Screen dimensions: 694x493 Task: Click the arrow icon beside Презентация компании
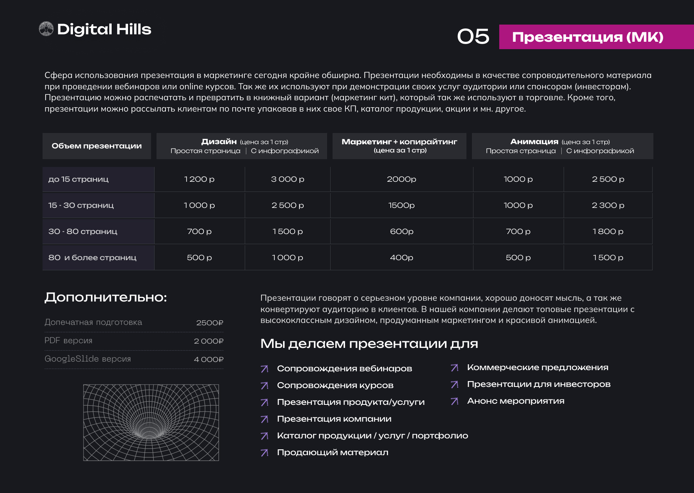coord(265,419)
